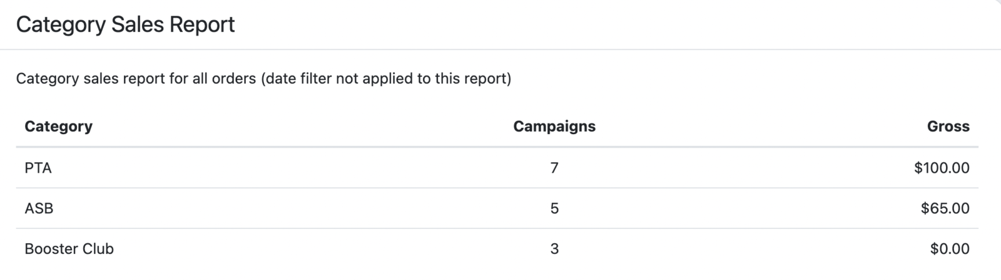Click Booster Club's campaign count of 3
The image size is (1001, 280).
coord(554,249)
